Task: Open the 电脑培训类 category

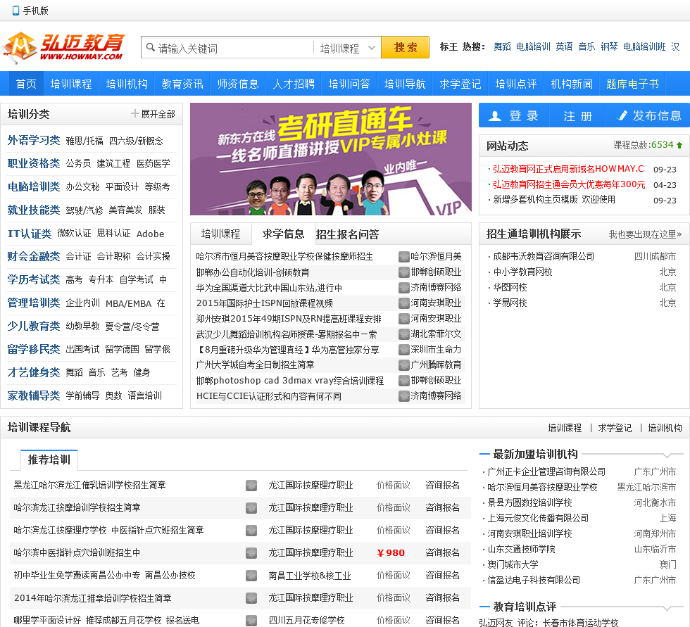Action: (34, 186)
